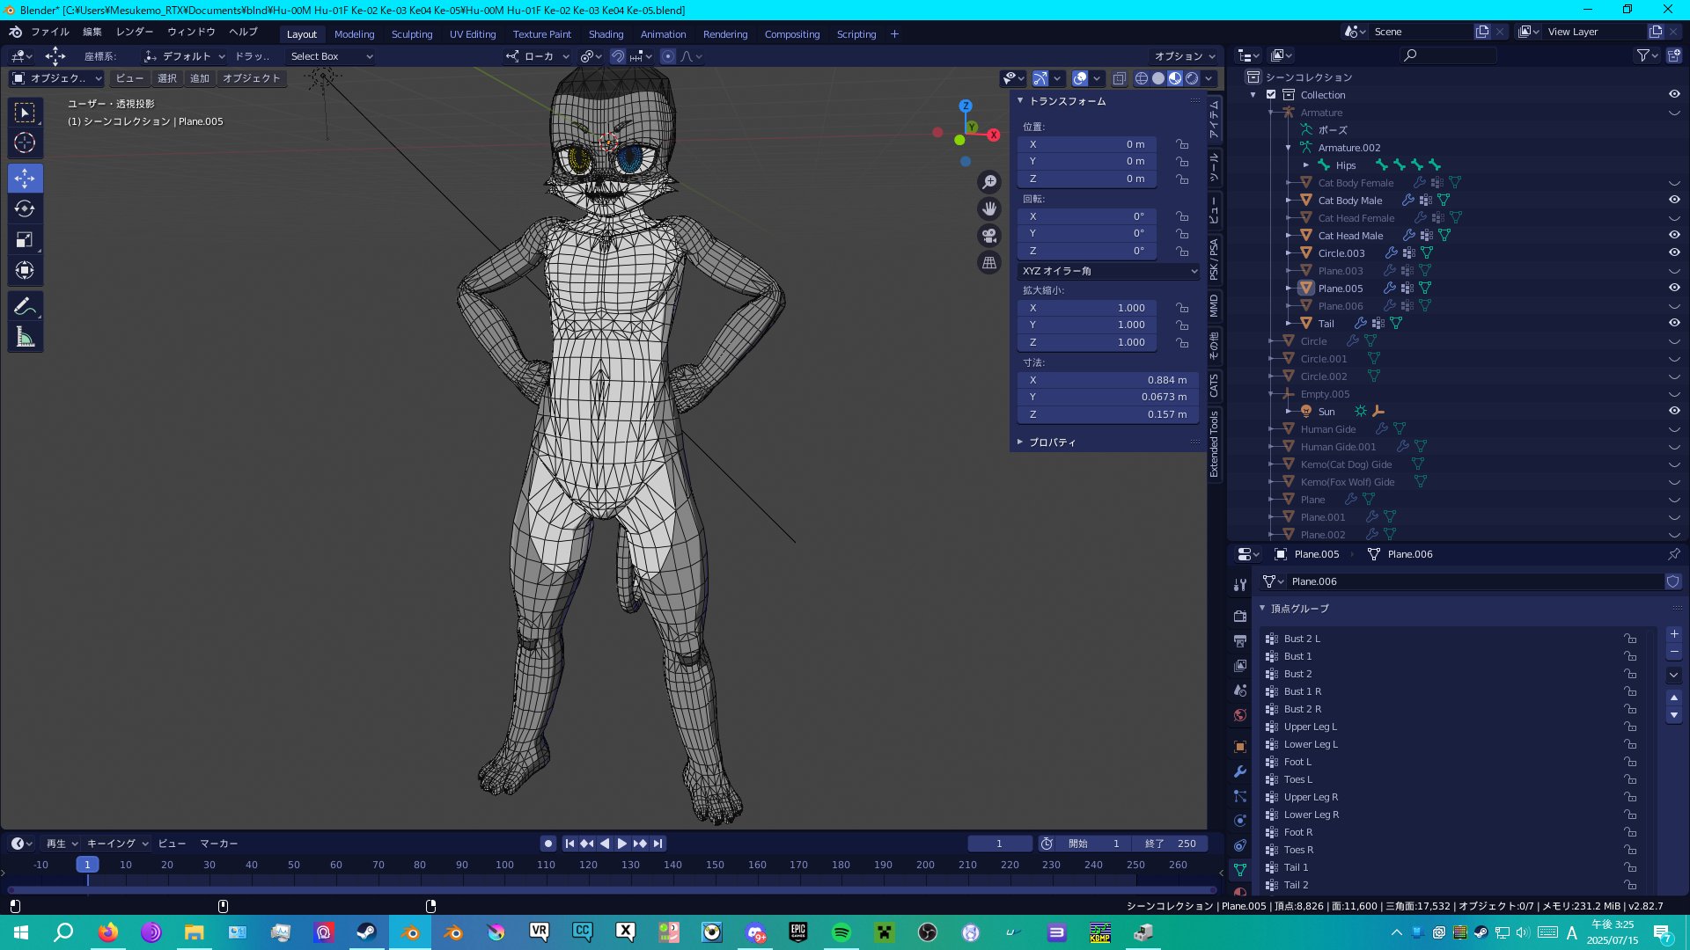The height and width of the screenshot is (950, 1690).
Task: Expand the Hips bone in outliner
Action: point(1306,164)
